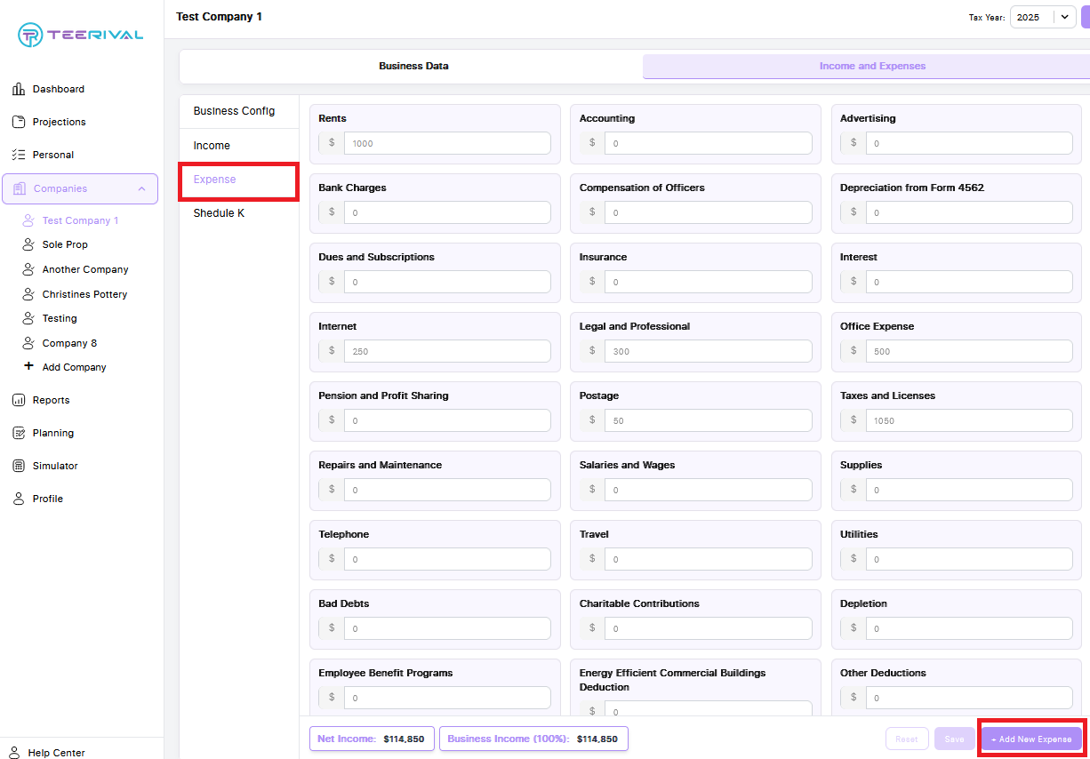Click the Add Company link
The width and height of the screenshot is (1090, 759).
click(75, 367)
